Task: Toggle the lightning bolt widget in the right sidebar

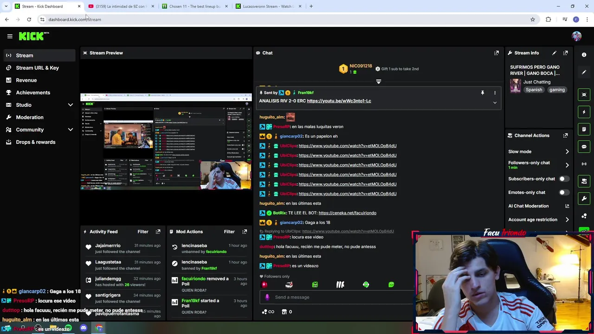Action: point(584,112)
